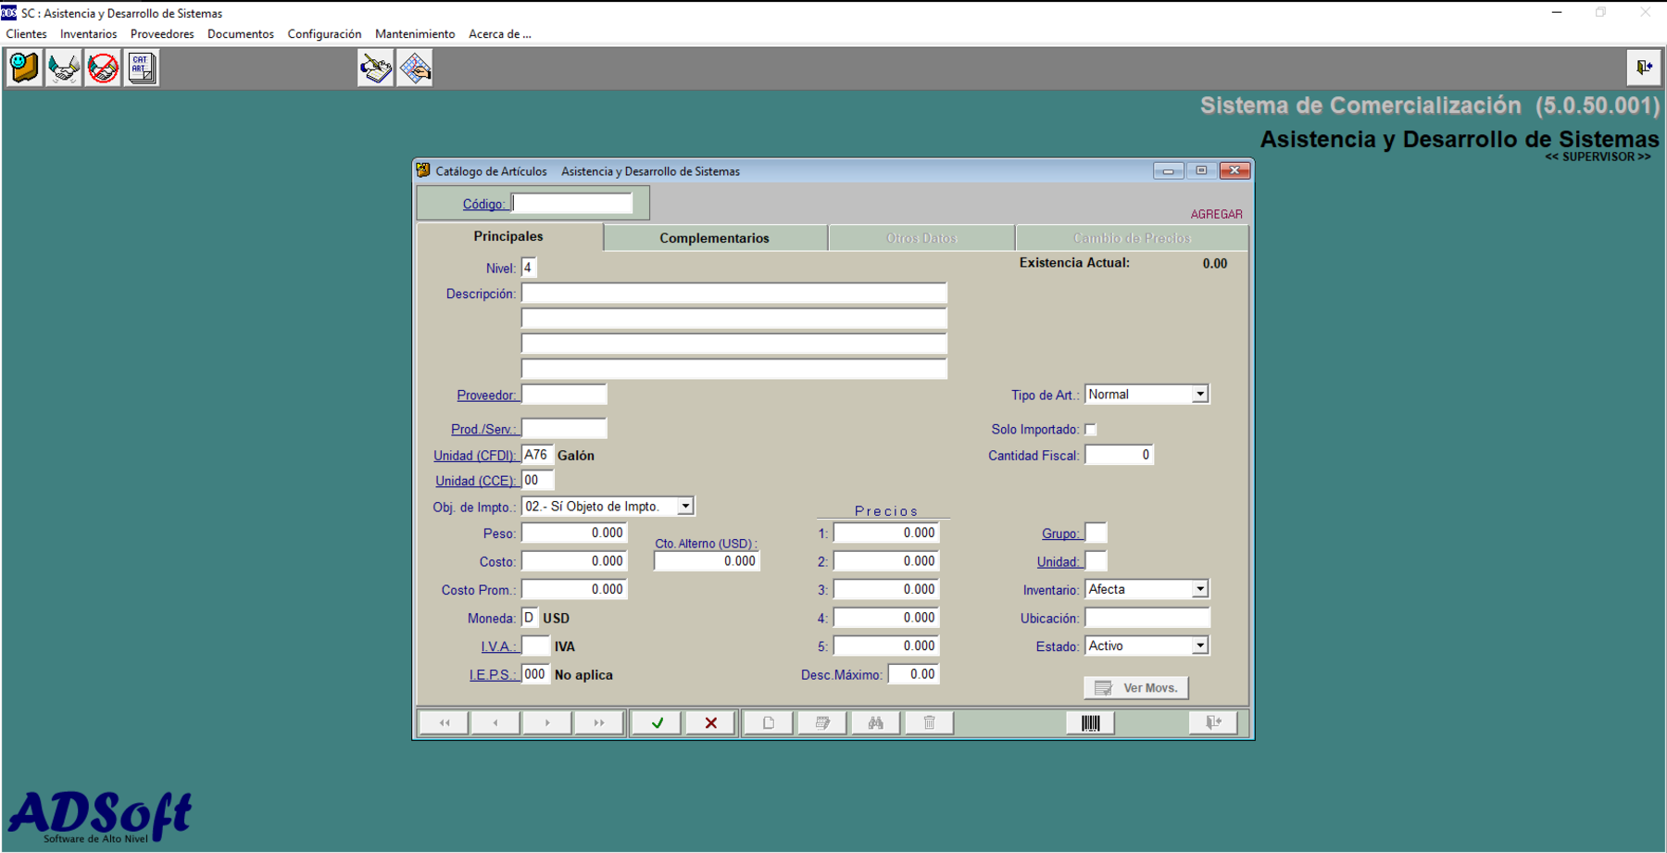
Task: Click the Proveedor link label
Action: pyautogui.click(x=486, y=395)
